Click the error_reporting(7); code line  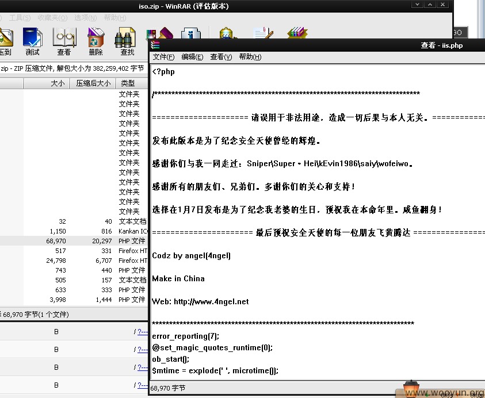tap(186, 336)
